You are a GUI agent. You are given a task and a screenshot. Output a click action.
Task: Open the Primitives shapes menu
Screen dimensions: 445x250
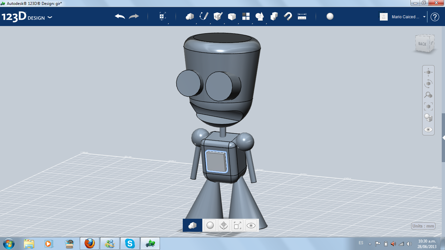pyautogui.click(x=190, y=16)
